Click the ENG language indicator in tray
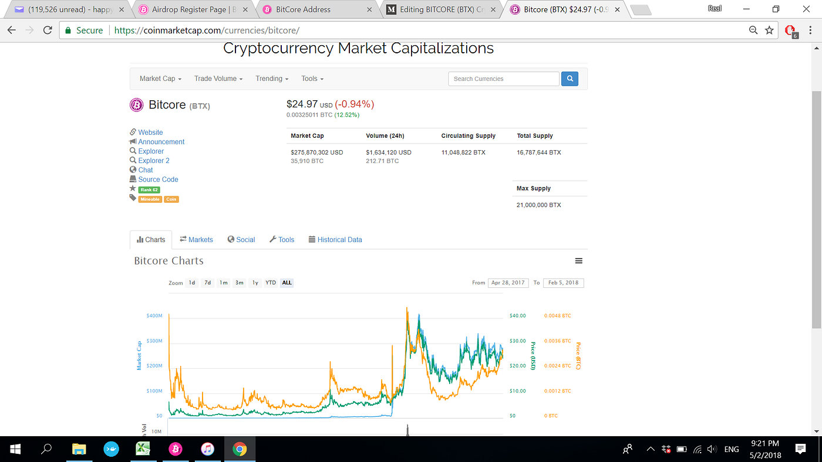Image resolution: width=822 pixels, height=462 pixels. (x=732, y=449)
